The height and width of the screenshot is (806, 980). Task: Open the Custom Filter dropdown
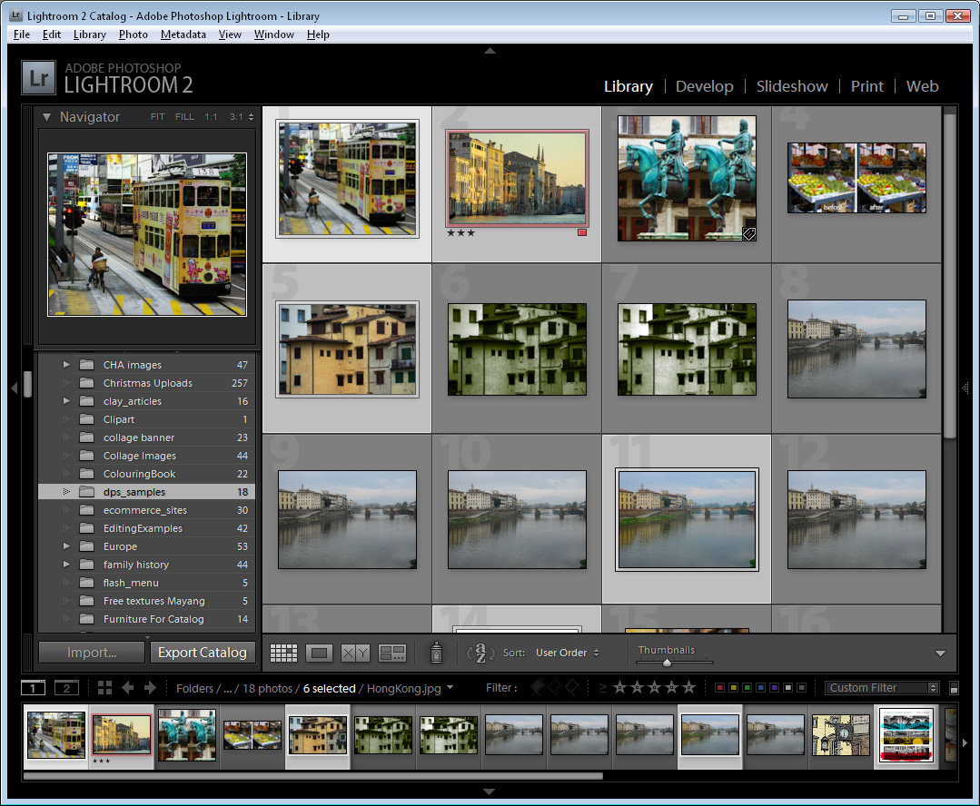point(882,687)
